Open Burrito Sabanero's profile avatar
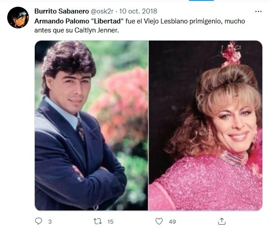The width and height of the screenshot is (270, 230). [x=18, y=18]
